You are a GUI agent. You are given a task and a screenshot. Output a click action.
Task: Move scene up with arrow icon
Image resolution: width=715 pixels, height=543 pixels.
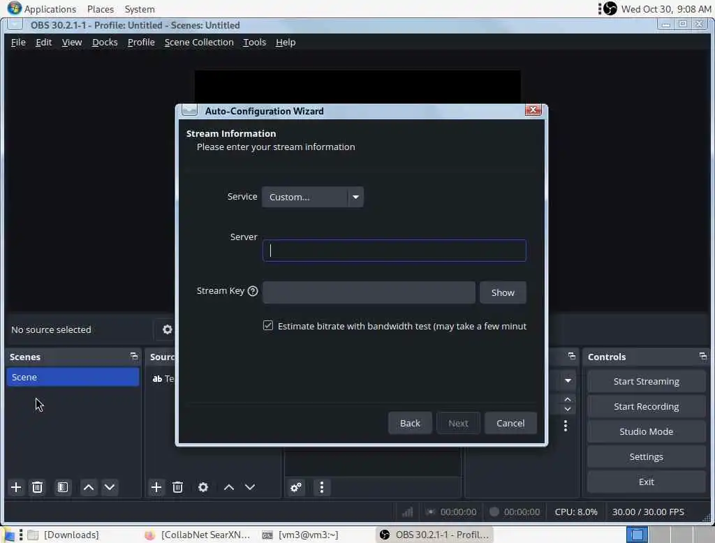(x=89, y=487)
